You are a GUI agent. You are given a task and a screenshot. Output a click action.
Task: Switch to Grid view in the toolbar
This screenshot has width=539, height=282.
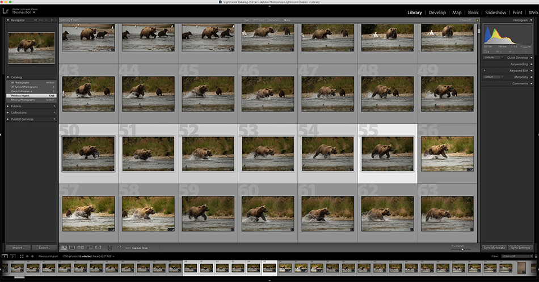tap(64, 247)
